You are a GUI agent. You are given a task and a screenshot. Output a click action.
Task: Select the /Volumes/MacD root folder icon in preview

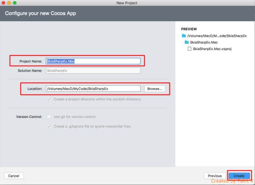point(184,36)
